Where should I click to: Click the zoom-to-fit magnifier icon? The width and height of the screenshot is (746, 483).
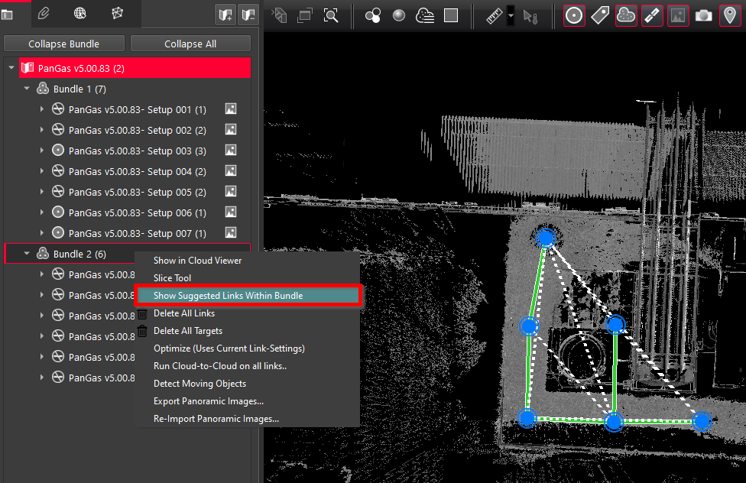(331, 15)
